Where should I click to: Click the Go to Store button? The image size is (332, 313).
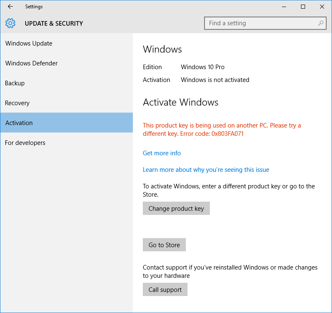click(164, 245)
